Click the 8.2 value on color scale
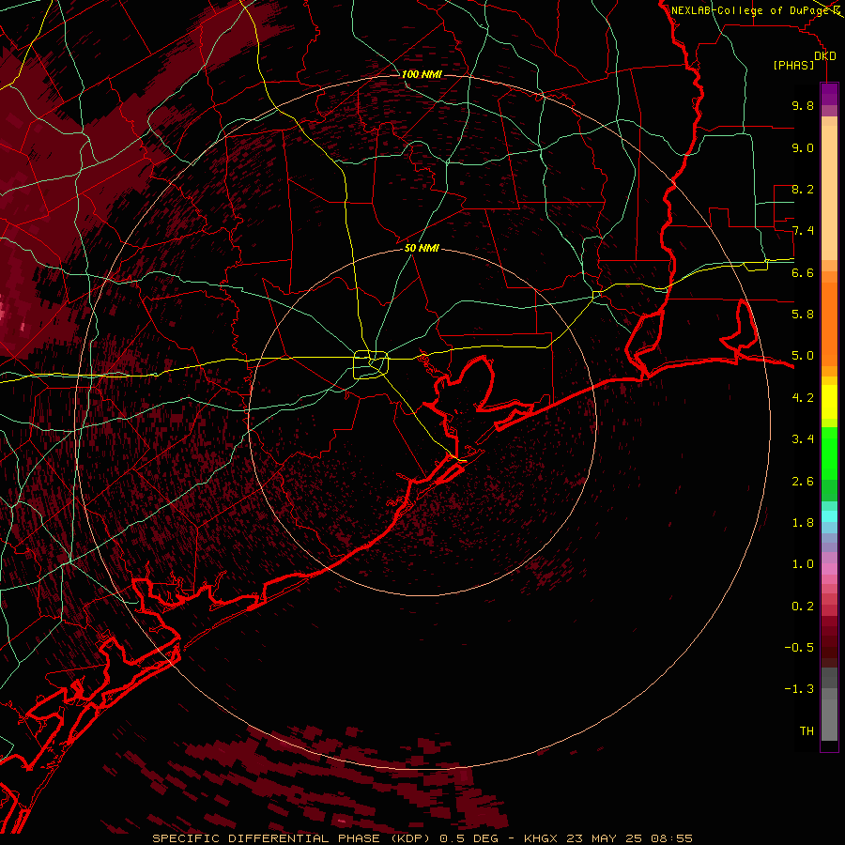This screenshot has height=845, width=845. click(x=803, y=189)
